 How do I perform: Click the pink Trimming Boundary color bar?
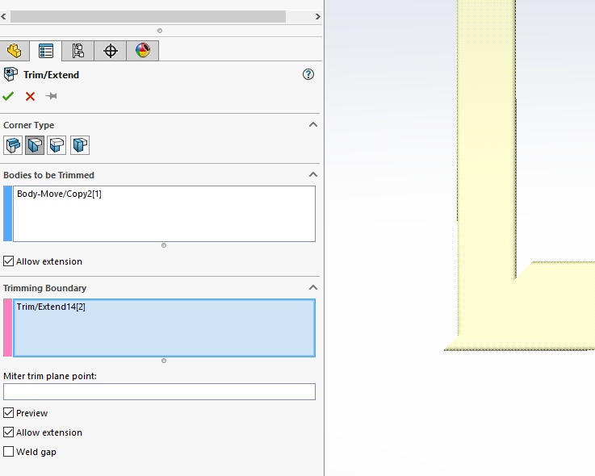[x=7, y=328]
